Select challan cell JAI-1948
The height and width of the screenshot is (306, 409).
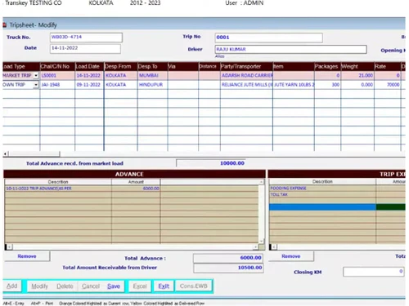pyautogui.click(x=57, y=85)
